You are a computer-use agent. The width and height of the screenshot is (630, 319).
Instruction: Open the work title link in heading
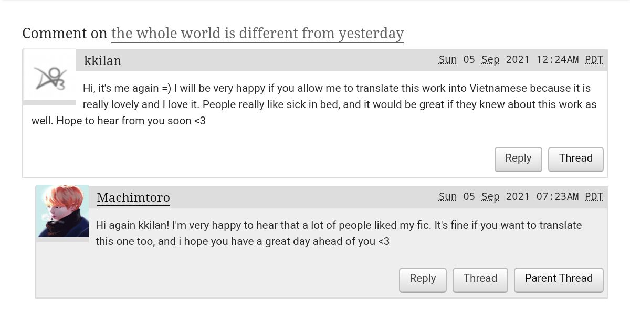click(x=257, y=34)
